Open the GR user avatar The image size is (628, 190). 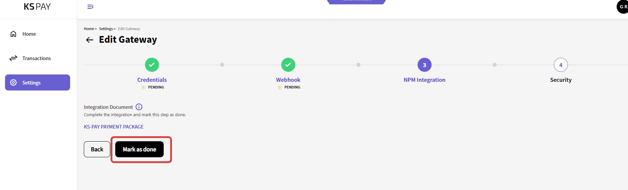623,7
